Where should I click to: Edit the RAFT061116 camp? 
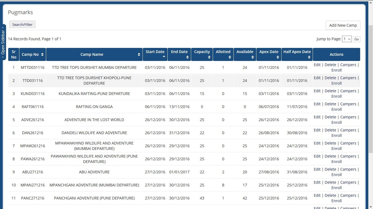(317, 104)
